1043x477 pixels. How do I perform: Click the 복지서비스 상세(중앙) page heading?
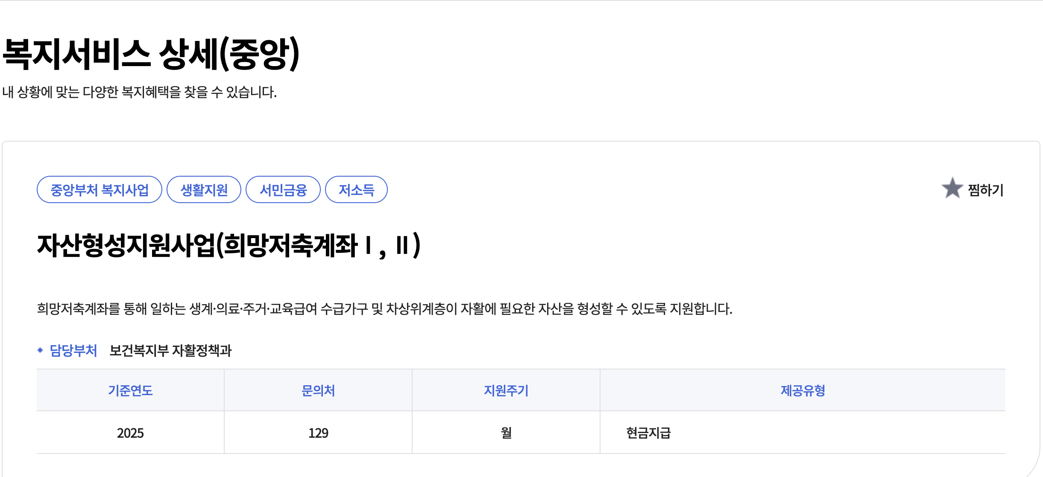pyautogui.click(x=151, y=54)
